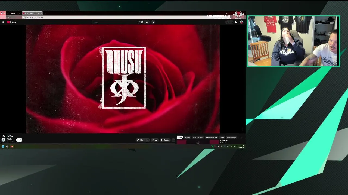This screenshot has width=348, height=195.
Task: Select the fifth filter chip in the row
Action: pyautogui.click(x=222, y=137)
